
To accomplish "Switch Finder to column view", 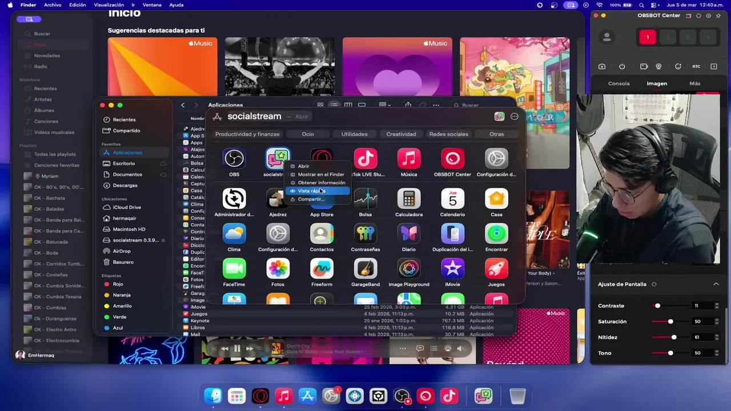I will pyautogui.click(x=348, y=105).
